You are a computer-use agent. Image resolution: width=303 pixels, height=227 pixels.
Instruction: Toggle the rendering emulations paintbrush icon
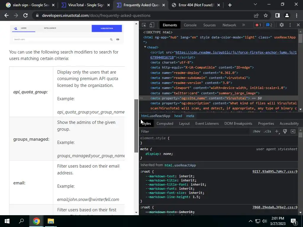point(285,131)
